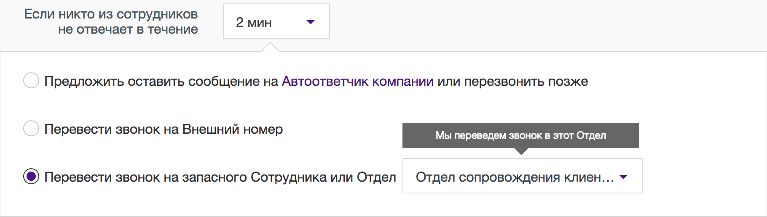Click the 'Перевести звонок на Внешний номер' label text
This screenshot has width=767, height=217.
pyautogui.click(x=164, y=129)
